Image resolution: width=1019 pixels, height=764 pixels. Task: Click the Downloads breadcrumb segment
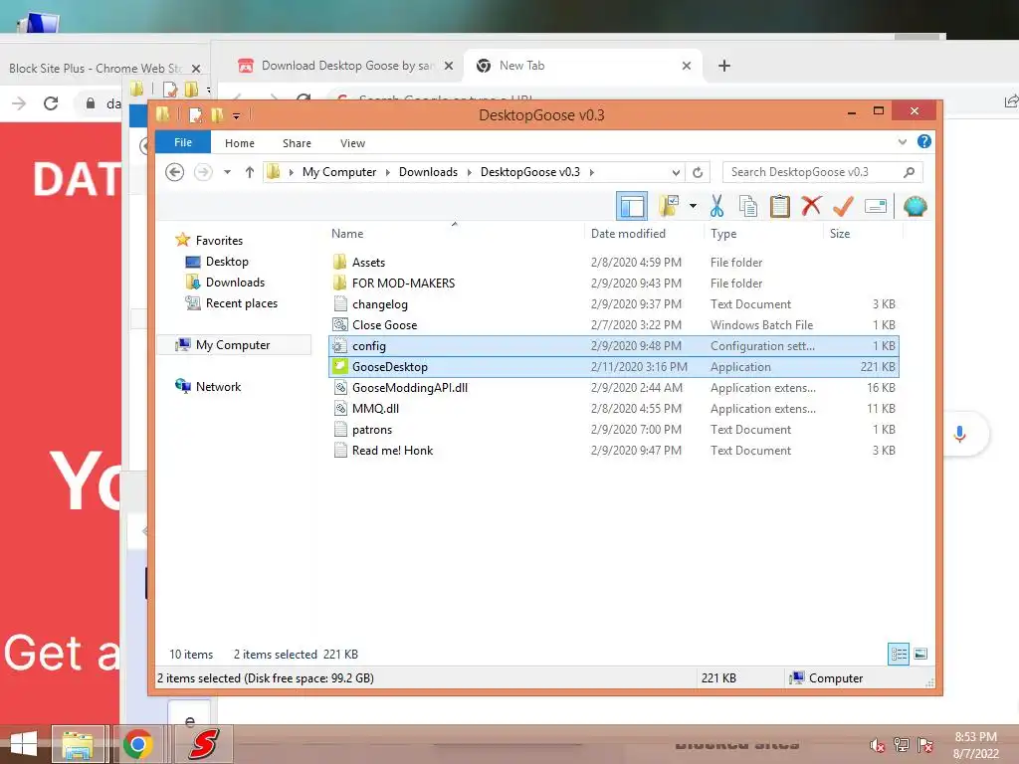(428, 172)
